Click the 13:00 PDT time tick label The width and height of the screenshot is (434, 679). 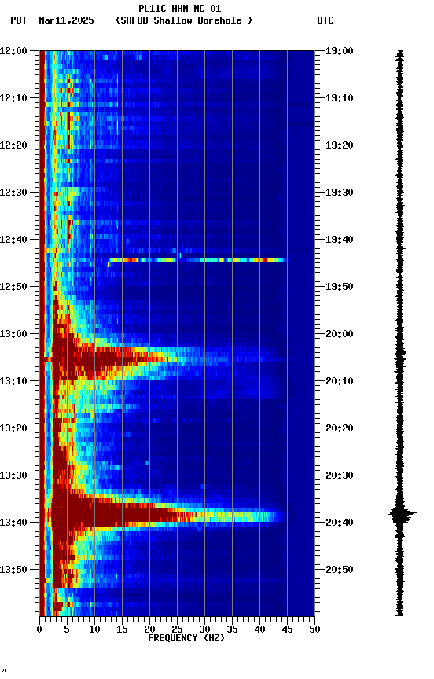coord(13,334)
